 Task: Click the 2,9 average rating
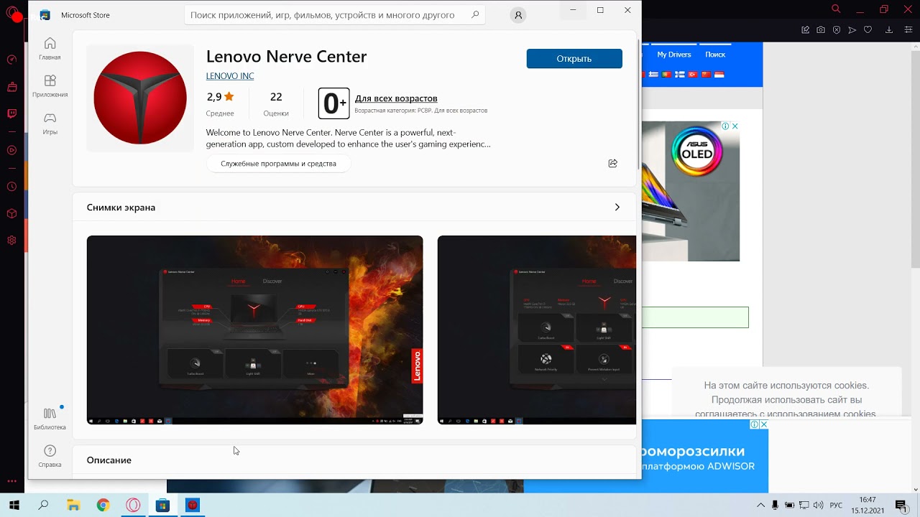coord(220,97)
